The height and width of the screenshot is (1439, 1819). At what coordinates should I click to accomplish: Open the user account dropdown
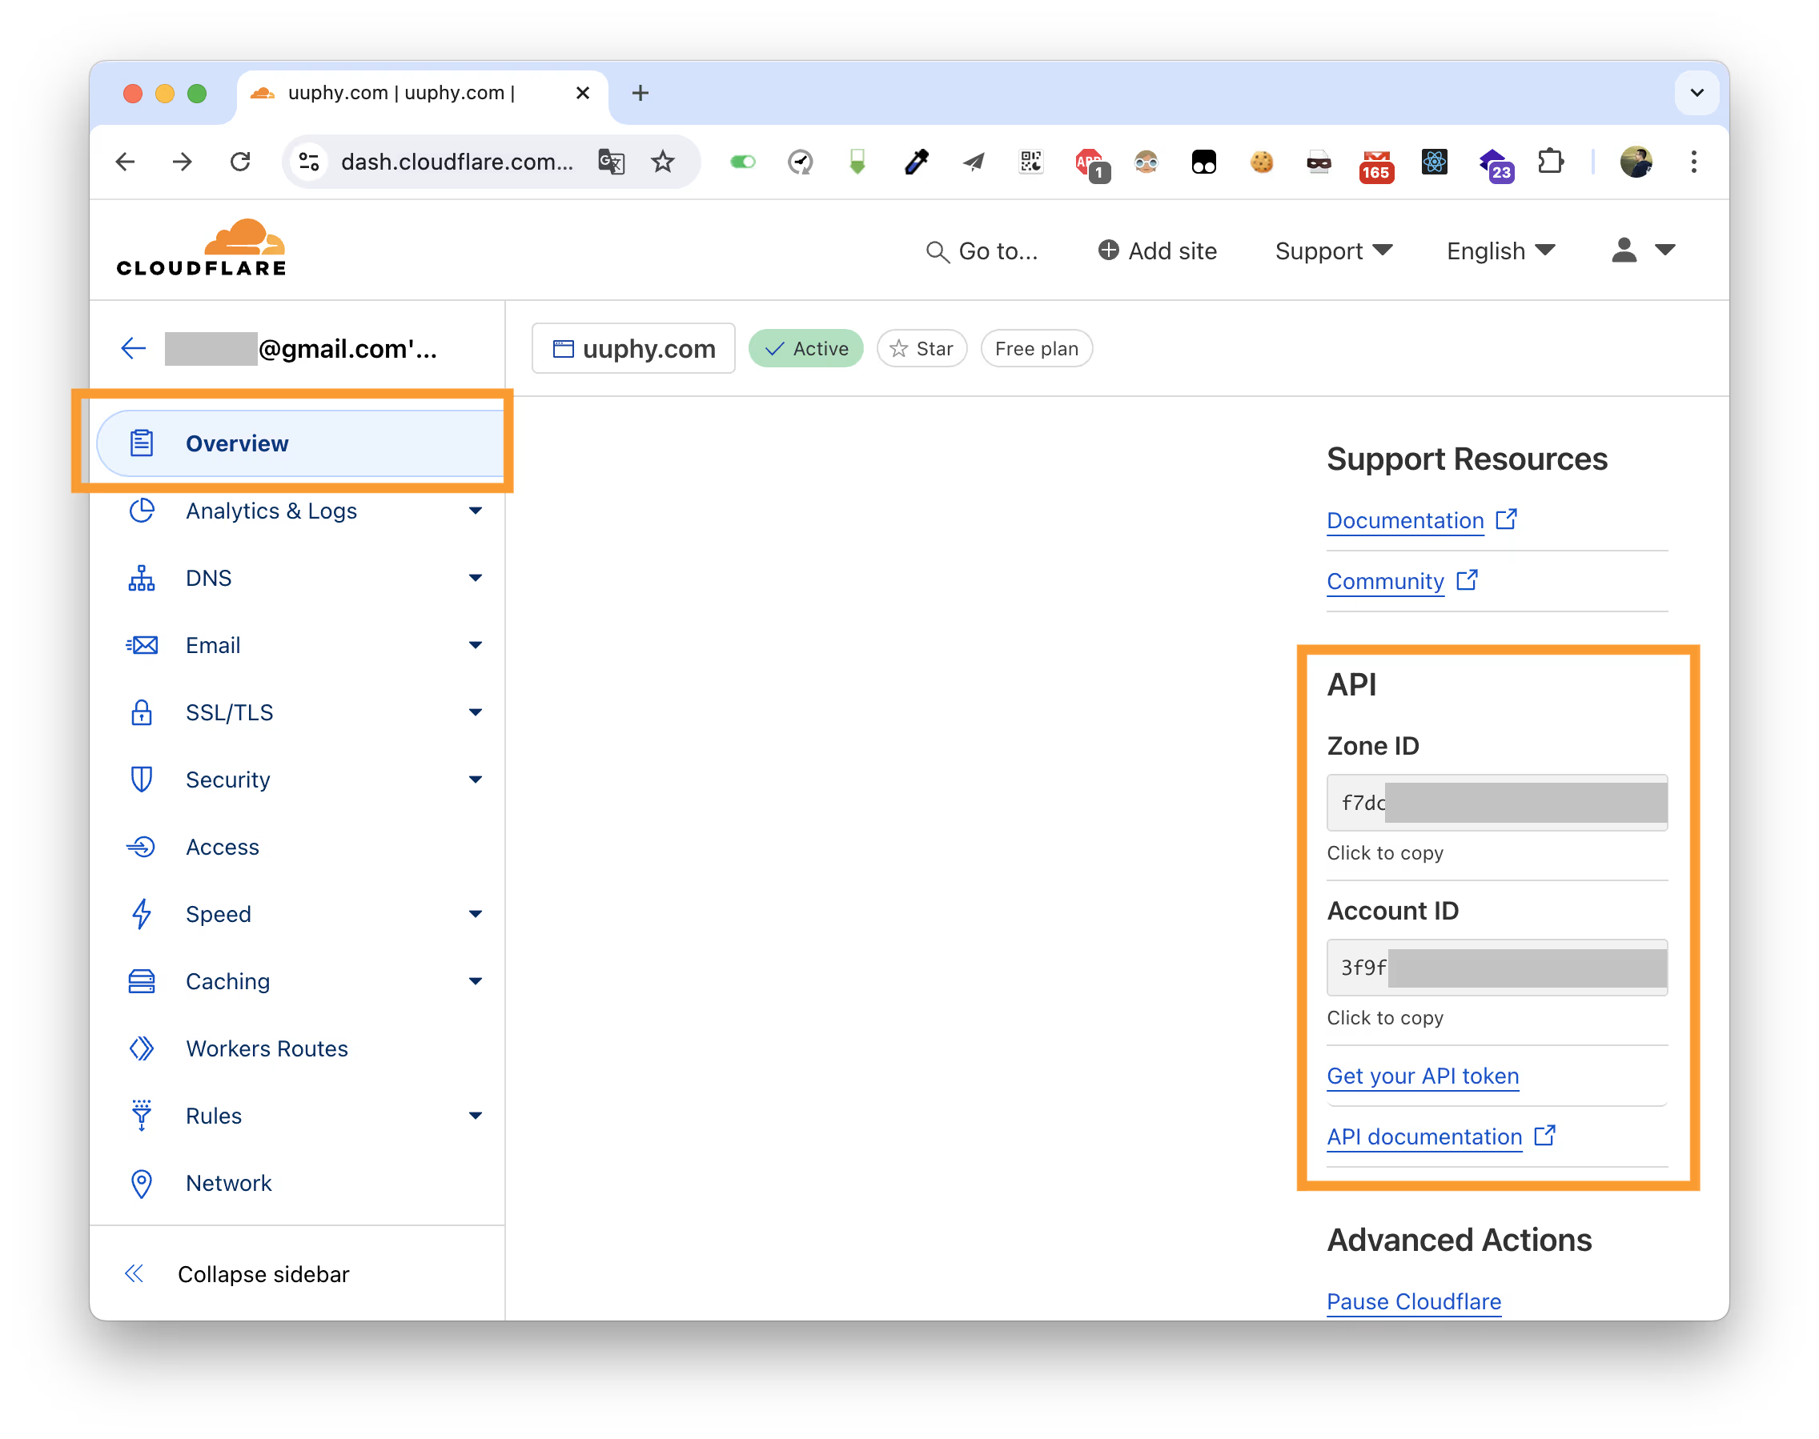1643,251
